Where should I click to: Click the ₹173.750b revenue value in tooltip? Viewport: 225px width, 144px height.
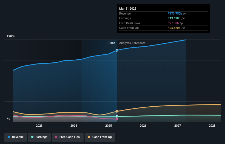tap(175, 13)
